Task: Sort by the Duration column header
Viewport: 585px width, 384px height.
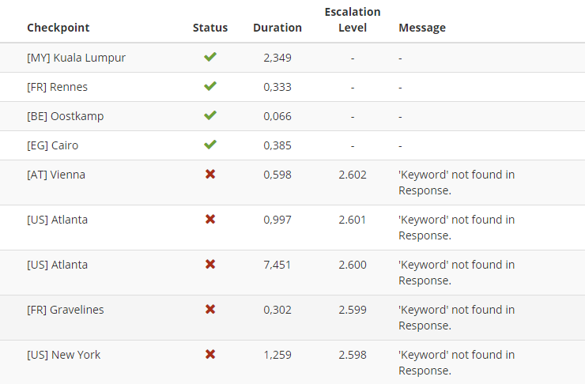Action: [277, 28]
